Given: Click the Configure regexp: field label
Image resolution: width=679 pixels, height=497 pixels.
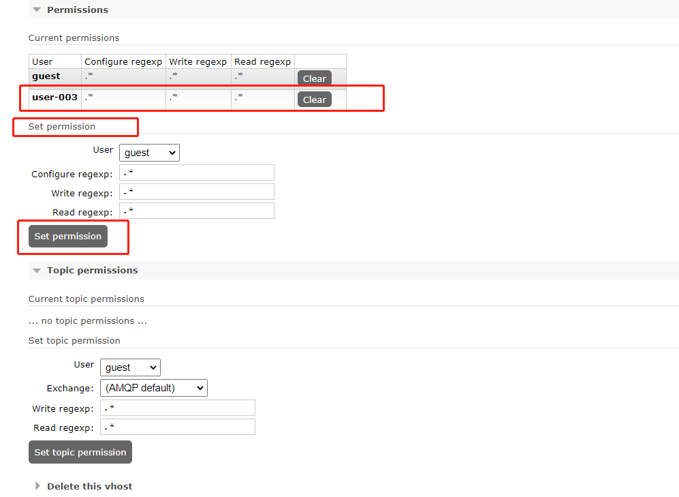Looking at the screenshot, I should point(72,174).
